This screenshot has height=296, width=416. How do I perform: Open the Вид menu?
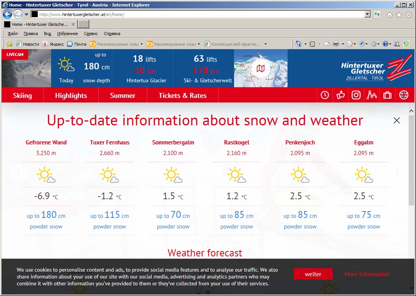click(x=48, y=34)
